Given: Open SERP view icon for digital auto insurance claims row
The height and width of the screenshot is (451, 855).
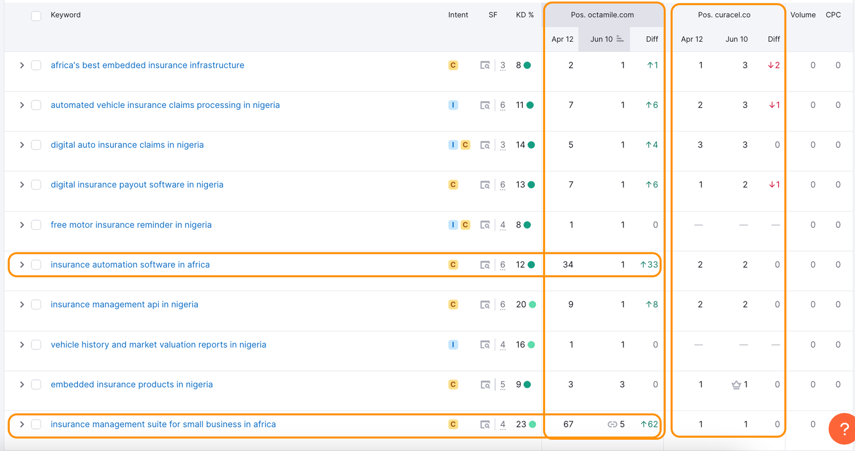Looking at the screenshot, I should [x=485, y=145].
